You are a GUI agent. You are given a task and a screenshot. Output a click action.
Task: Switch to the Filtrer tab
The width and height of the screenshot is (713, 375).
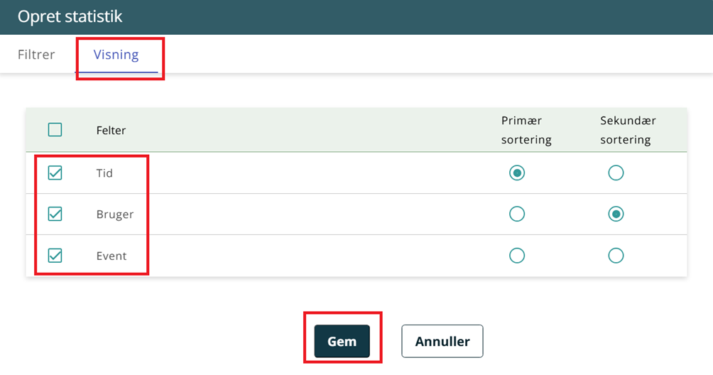coord(36,55)
